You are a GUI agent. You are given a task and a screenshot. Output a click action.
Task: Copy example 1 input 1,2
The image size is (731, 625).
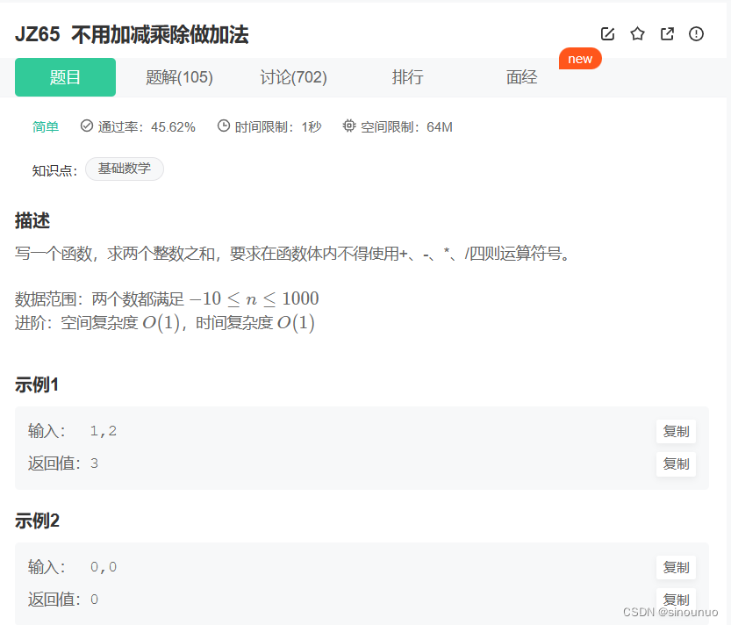point(676,431)
